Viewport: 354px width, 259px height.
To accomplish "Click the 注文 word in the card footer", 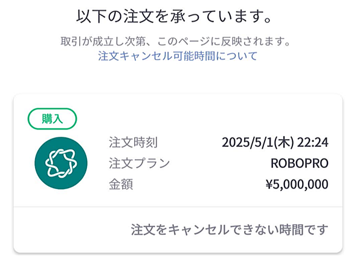I will 143,229.
